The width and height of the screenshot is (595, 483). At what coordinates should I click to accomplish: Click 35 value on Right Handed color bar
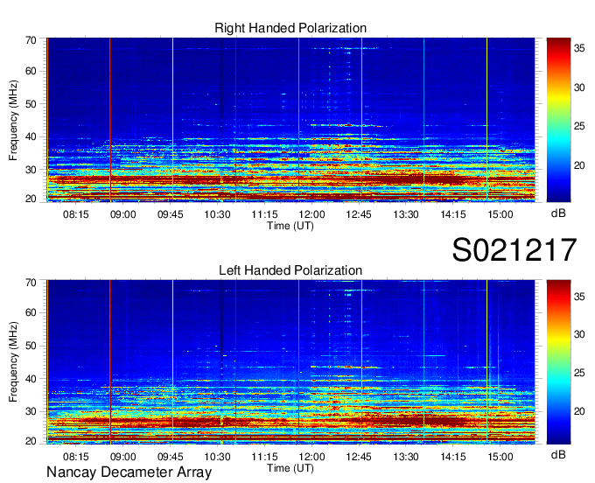579,48
